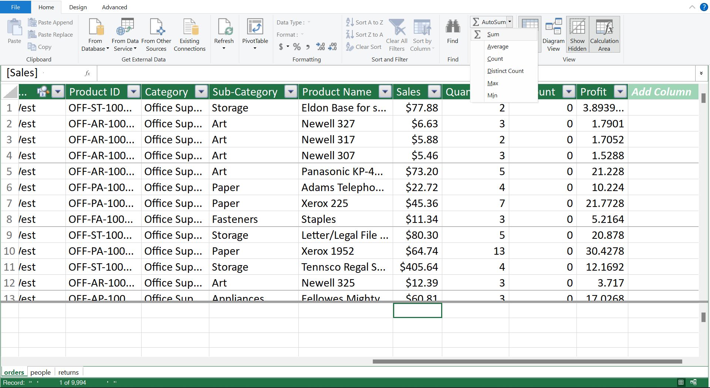Click the horizontal scrollbar thumb

pyautogui.click(x=527, y=361)
